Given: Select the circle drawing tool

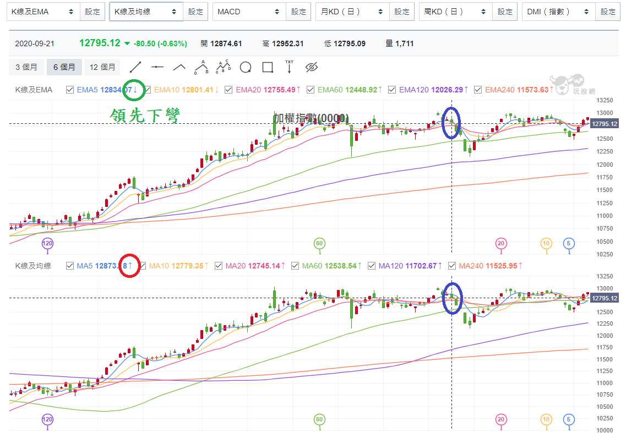Looking at the screenshot, I should click(x=244, y=67).
